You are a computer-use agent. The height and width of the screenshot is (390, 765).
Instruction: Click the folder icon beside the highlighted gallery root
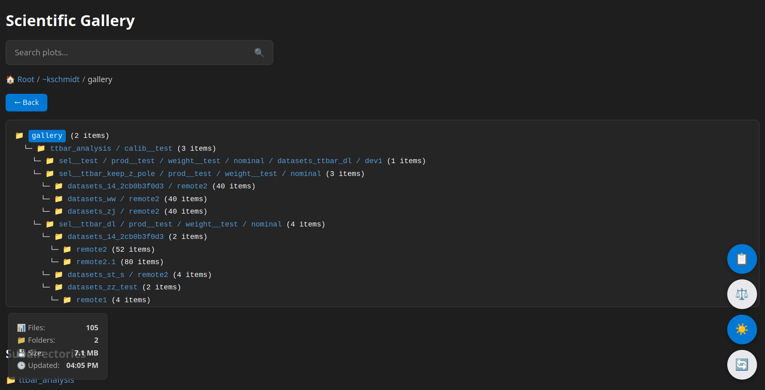coord(19,135)
